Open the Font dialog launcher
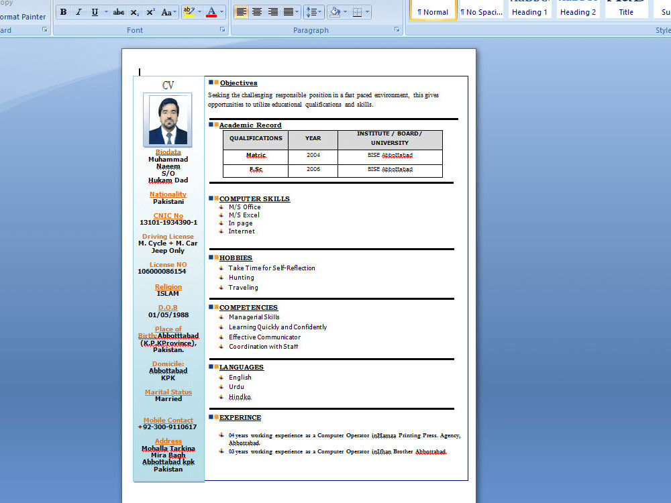The image size is (671, 503). 223,30
